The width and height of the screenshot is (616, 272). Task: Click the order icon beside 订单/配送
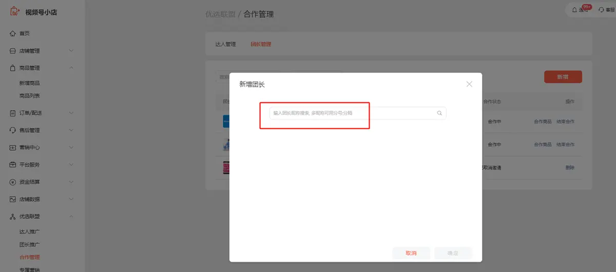point(13,113)
